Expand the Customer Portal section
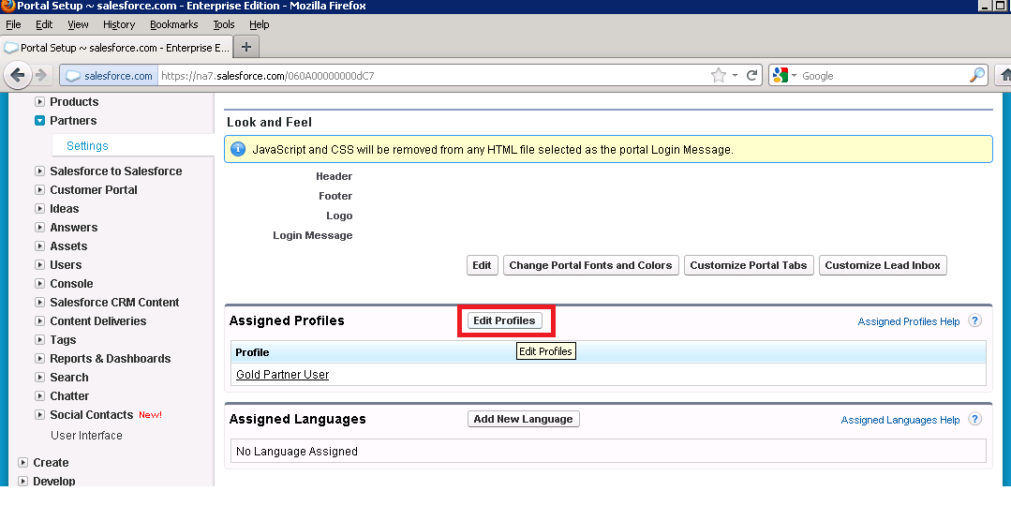This screenshot has height=506, width=1011. (x=39, y=190)
